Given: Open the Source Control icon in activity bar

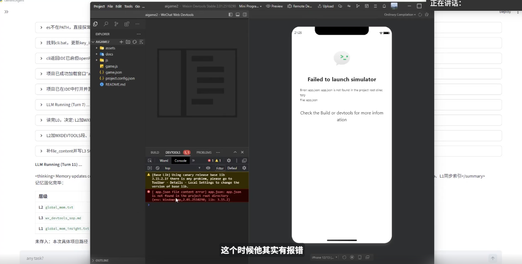Looking at the screenshot, I should 116,24.
